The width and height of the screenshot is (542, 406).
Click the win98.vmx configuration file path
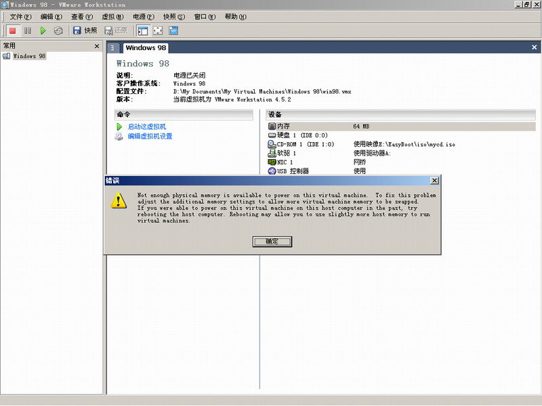[x=262, y=91]
